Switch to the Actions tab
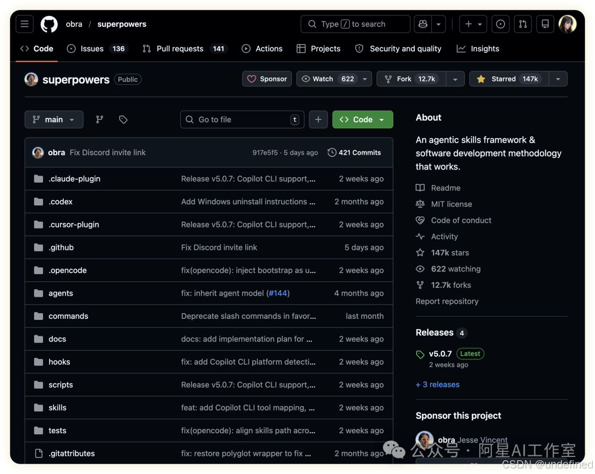Screen dimensions: 595x474 pyautogui.click(x=262, y=48)
